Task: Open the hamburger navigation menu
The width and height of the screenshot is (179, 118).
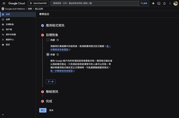Action: [4, 3]
